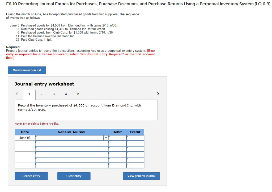Click the first-row Debit amount field
Image resolution: width=272 pixels, height=192 pixels.
click(117, 138)
